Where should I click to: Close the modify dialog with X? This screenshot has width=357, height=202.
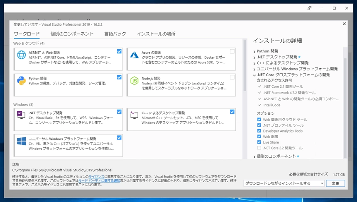click(344, 24)
